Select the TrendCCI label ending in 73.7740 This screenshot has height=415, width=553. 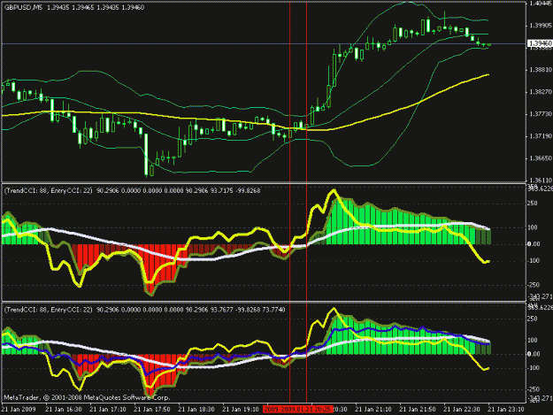(x=144, y=310)
